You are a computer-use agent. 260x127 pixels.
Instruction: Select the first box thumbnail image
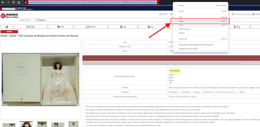[9, 124]
